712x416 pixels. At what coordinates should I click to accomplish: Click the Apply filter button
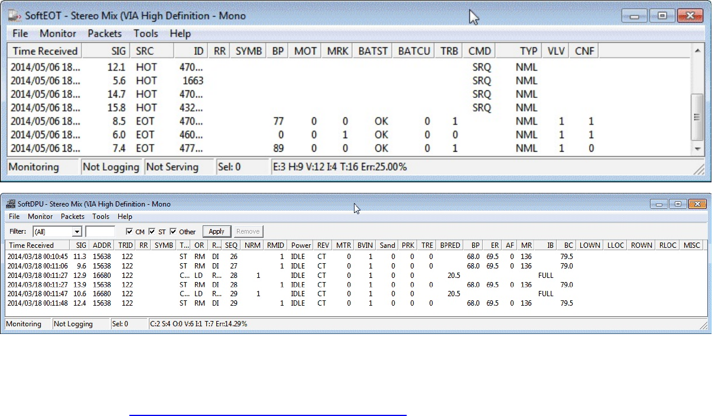click(217, 232)
